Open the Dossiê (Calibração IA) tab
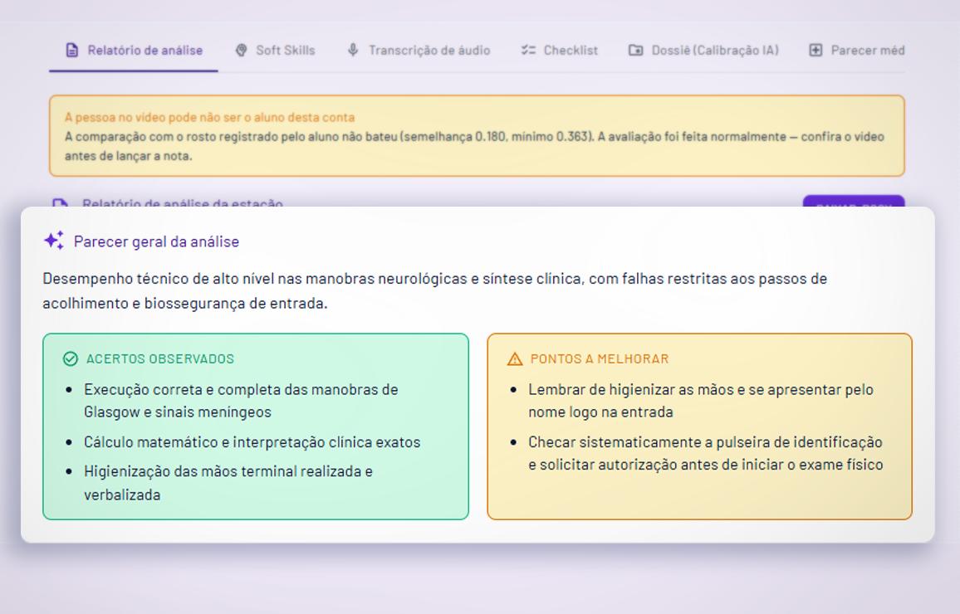The image size is (960, 614). (703, 50)
